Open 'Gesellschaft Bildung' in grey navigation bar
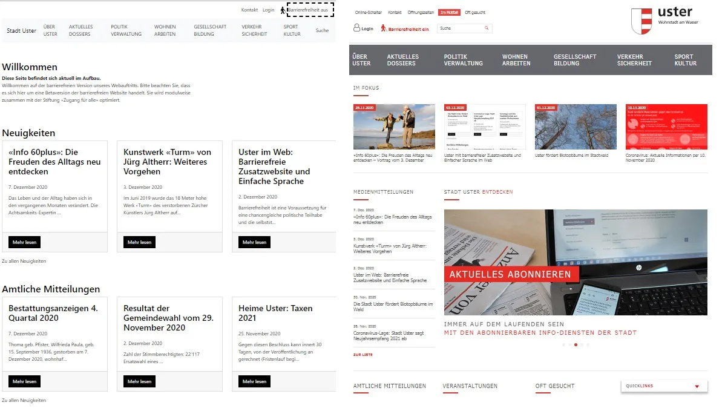Image resolution: width=725 pixels, height=408 pixels. pos(575,60)
